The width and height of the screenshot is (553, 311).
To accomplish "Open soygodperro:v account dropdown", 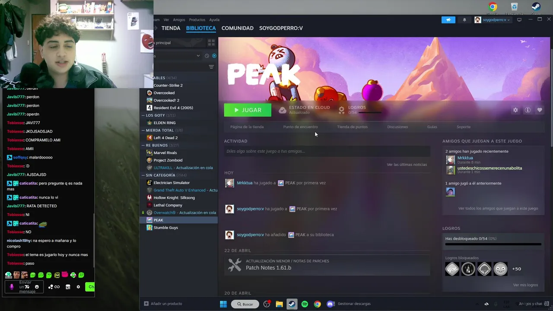I will click(x=493, y=20).
